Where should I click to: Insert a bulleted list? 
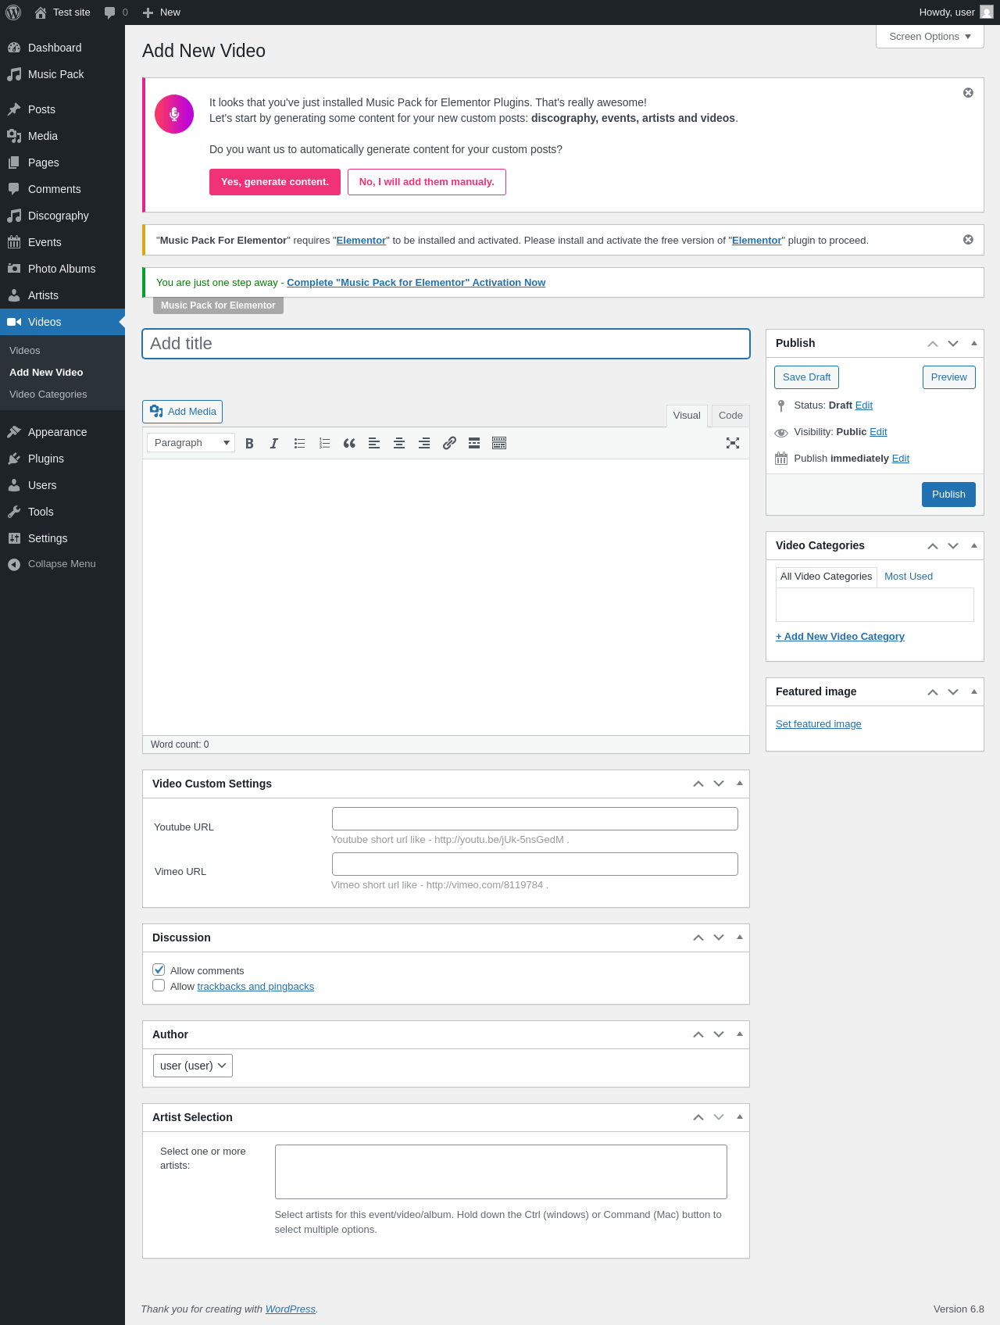299,443
